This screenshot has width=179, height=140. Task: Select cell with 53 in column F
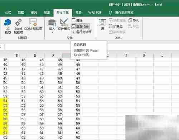pyautogui.click(x=53, y=96)
